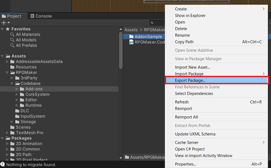This screenshot has width=271, height=168.
Task: Click the search magnifier icon in Project search
Action: (152, 23)
